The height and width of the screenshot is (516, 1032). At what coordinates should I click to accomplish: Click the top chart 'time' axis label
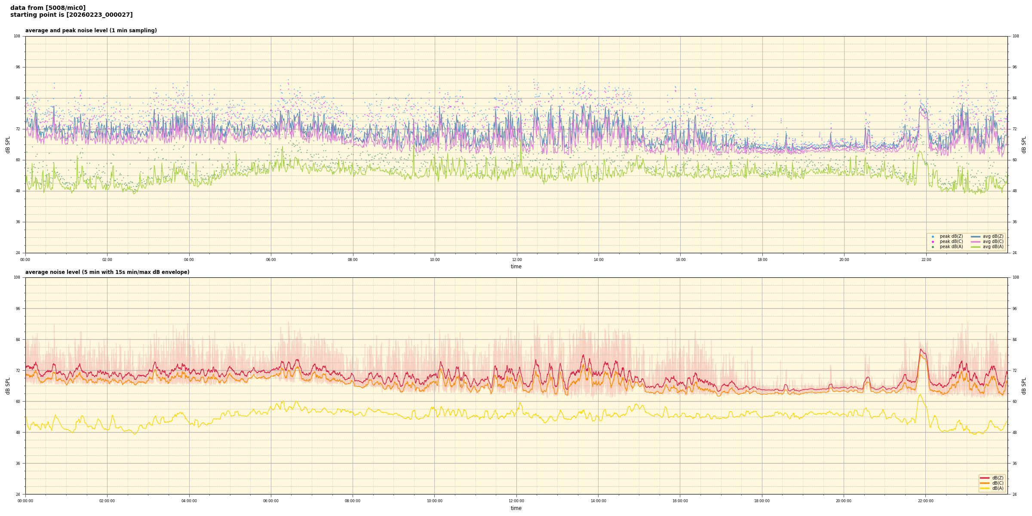[x=516, y=267]
